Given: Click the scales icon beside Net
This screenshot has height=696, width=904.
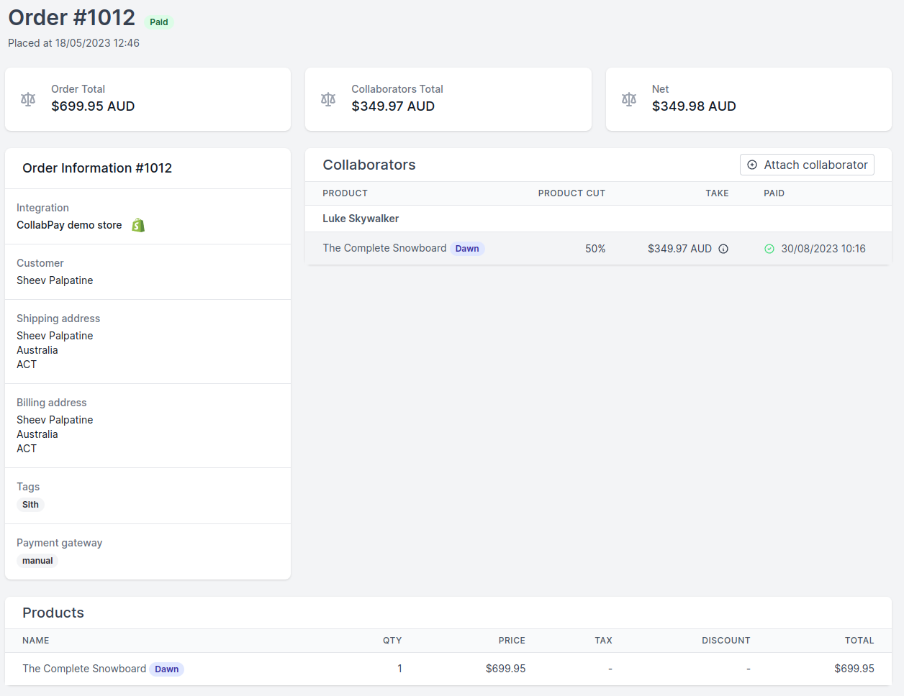Looking at the screenshot, I should (629, 99).
